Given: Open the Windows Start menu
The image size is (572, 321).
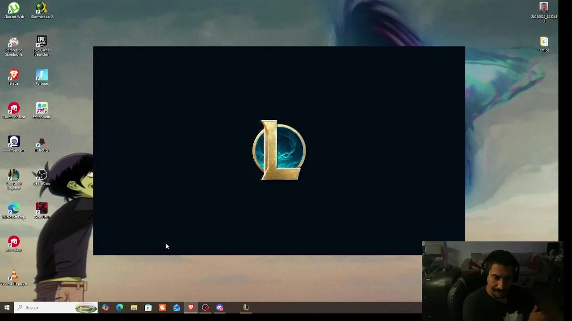Looking at the screenshot, I should (x=7, y=308).
